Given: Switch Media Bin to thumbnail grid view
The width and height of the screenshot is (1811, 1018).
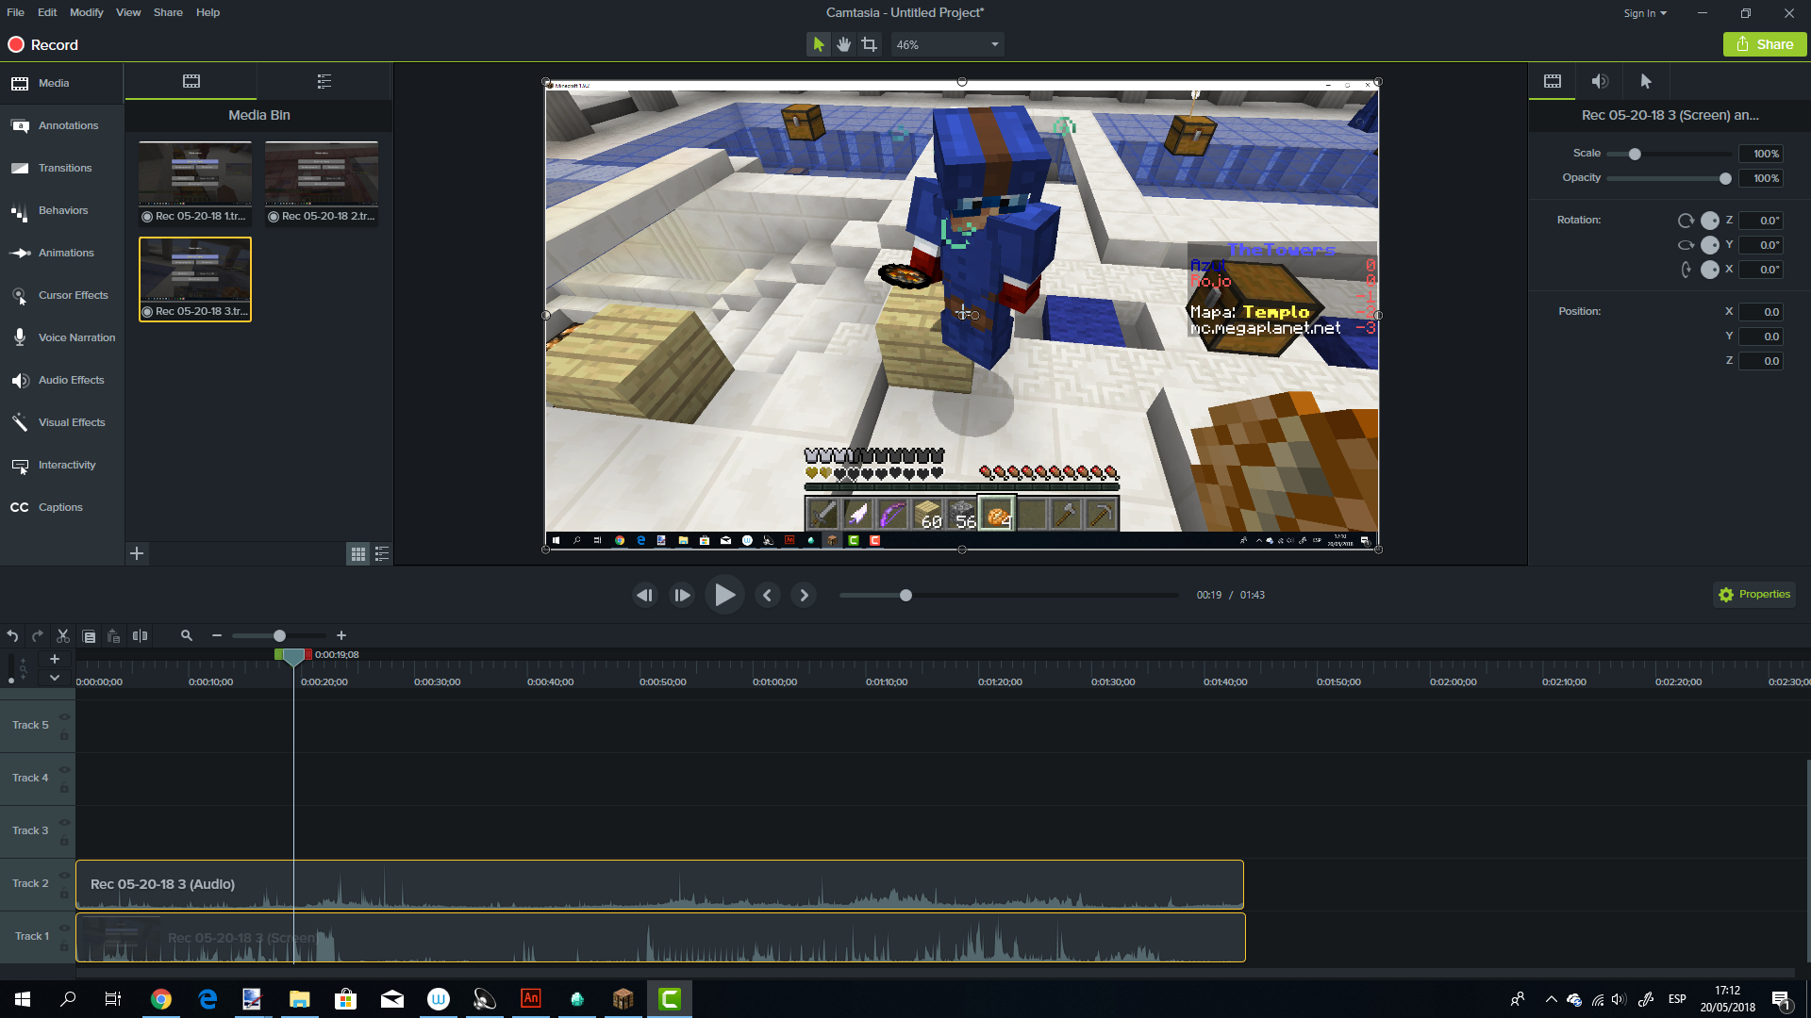Looking at the screenshot, I should [358, 554].
